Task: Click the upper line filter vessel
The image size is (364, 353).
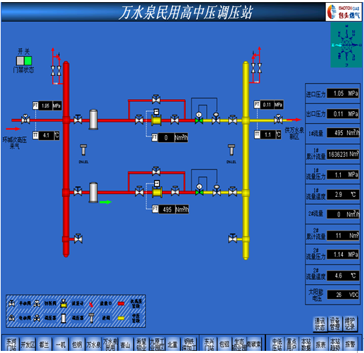Action: pos(94,119)
